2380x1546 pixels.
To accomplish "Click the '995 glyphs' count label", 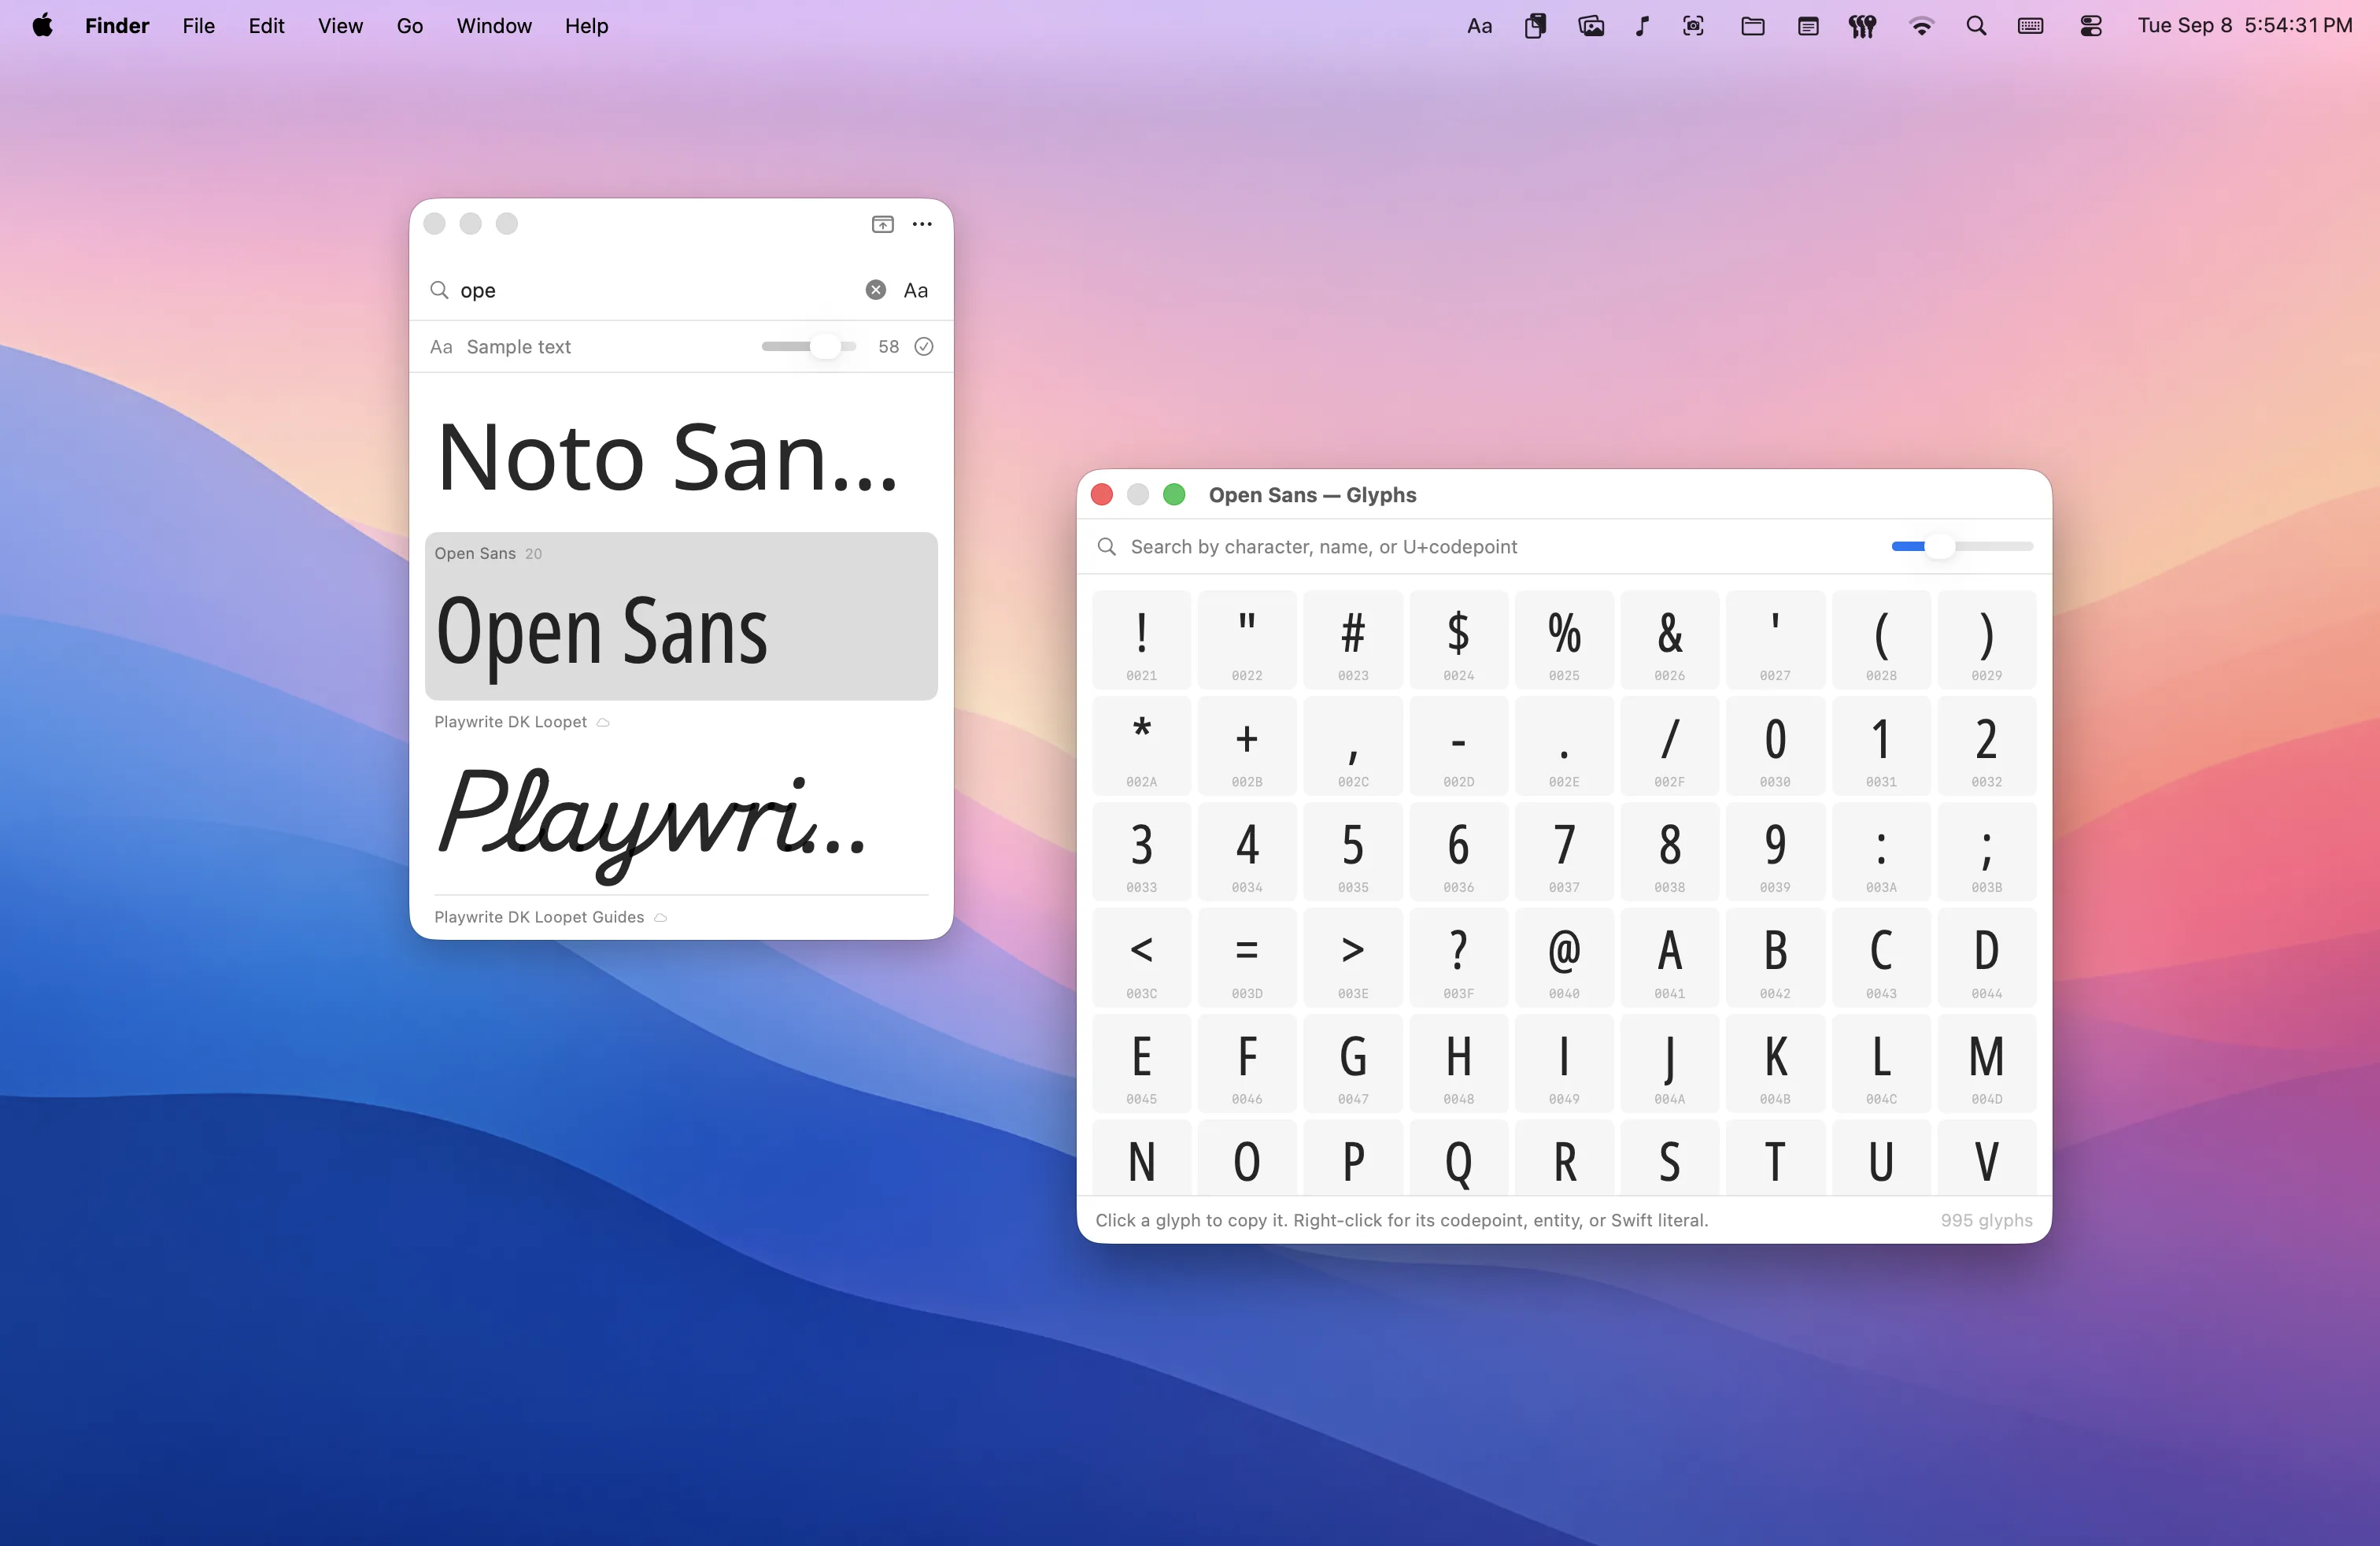I will (x=1986, y=1220).
